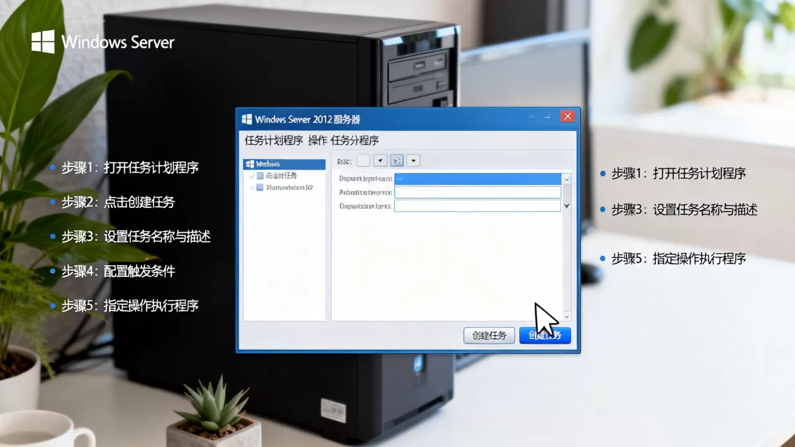Click the Windows logo in the dialog title bar
795x447 pixels.
click(247, 119)
